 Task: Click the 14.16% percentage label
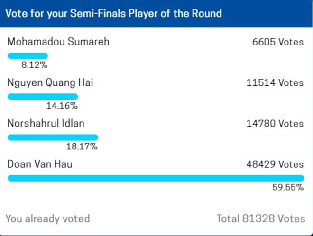coord(62,106)
